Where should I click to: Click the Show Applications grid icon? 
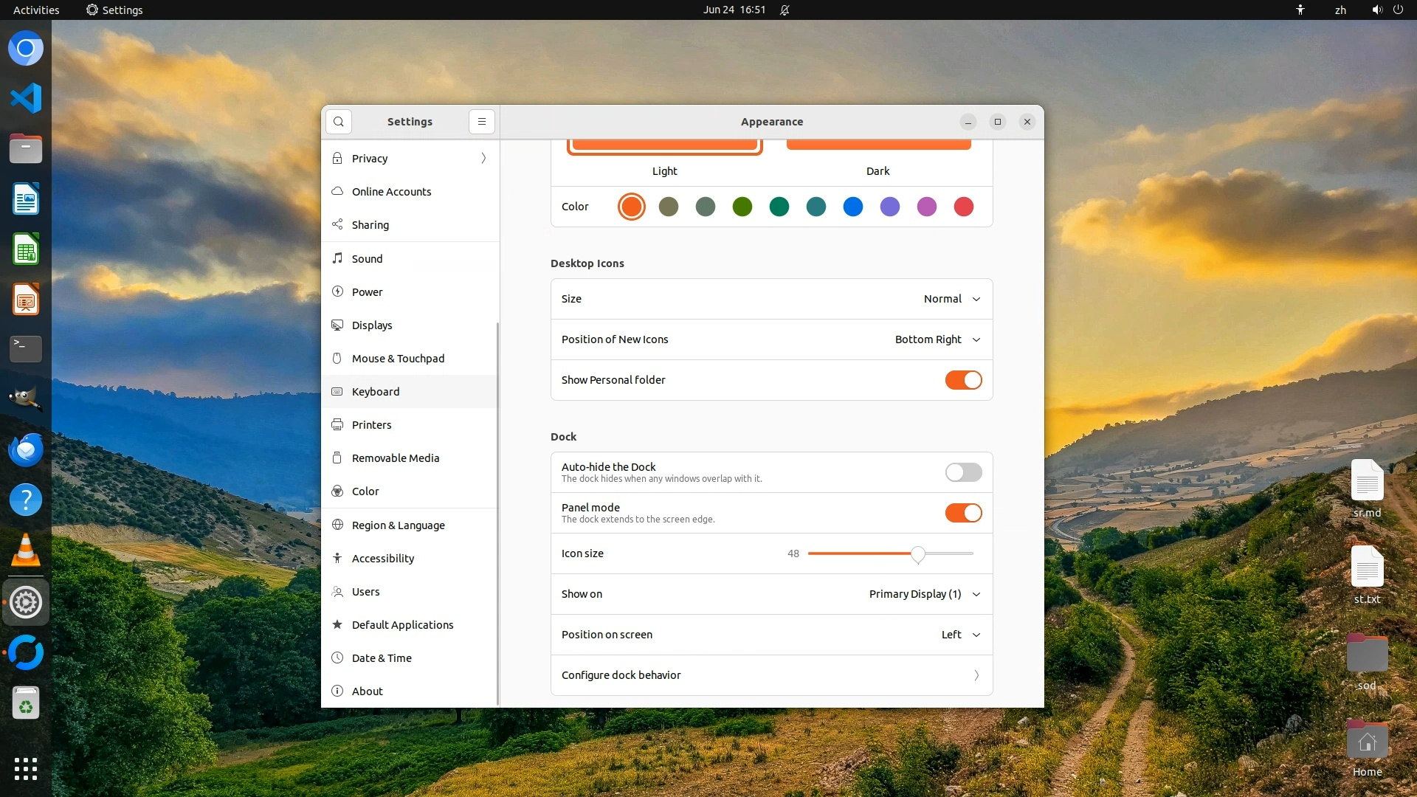[x=26, y=768]
